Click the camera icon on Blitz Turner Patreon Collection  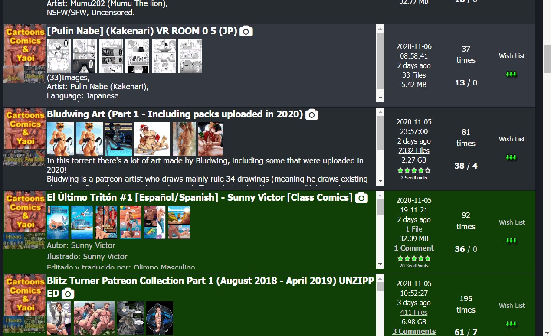point(67,293)
